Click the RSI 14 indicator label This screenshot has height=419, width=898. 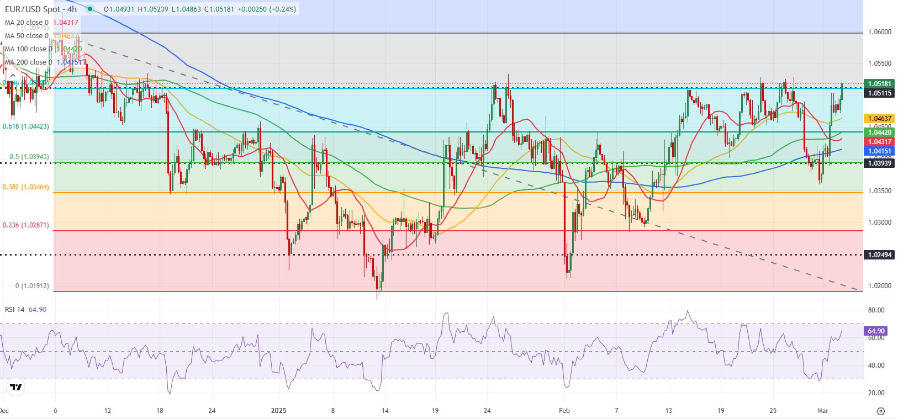pyautogui.click(x=15, y=310)
